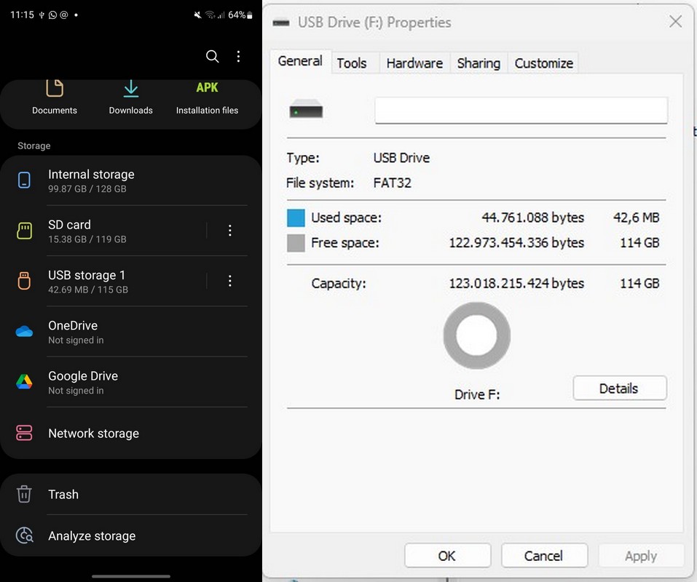The width and height of the screenshot is (697, 582).
Task: Click OK in the Properties dialog
Action: click(448, 556)
